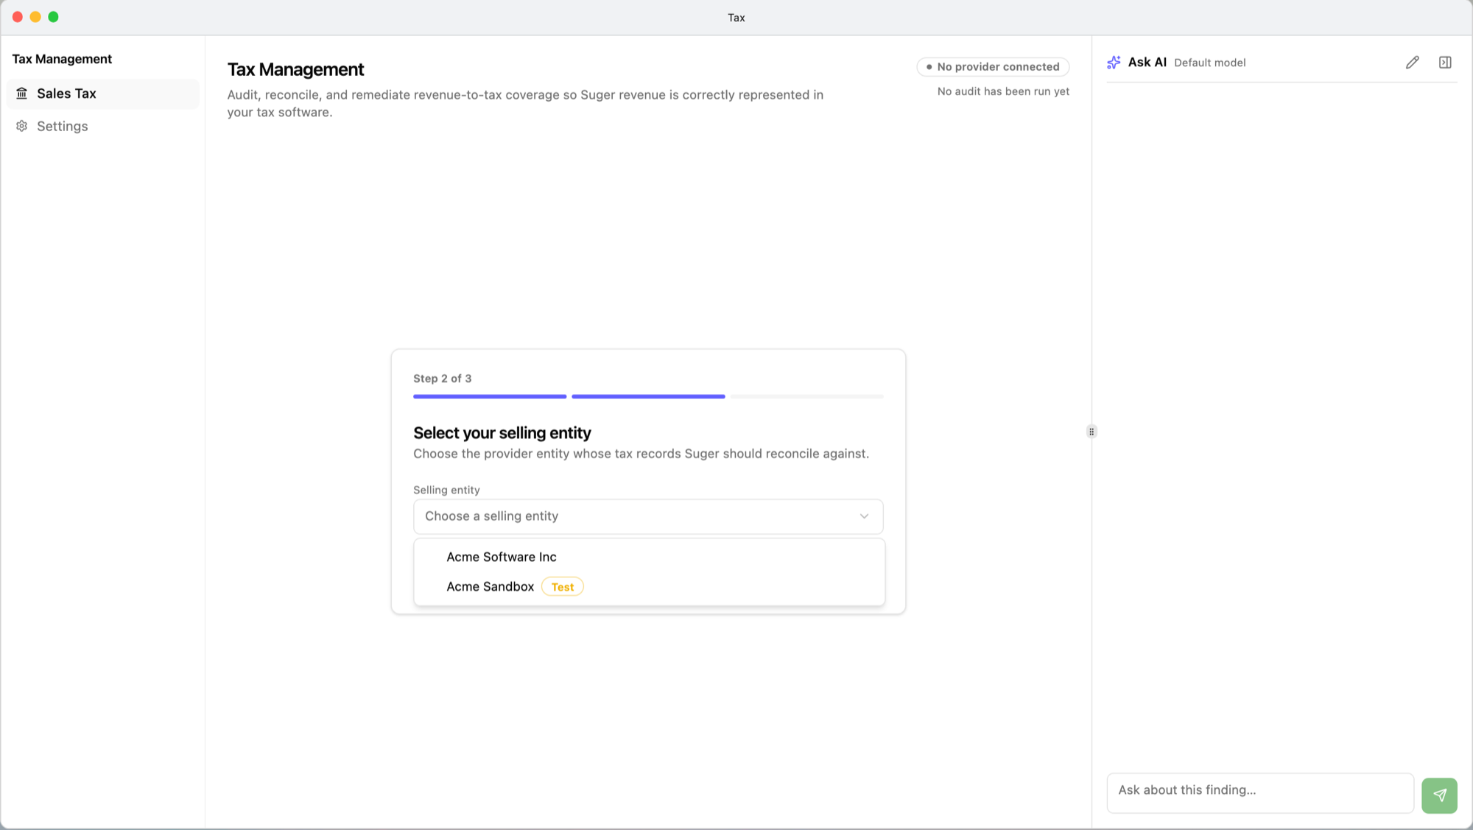The image size is (1473, 830).
Task: Click the Ask AI sparkle icon
Action: (x=1114, y=63)
